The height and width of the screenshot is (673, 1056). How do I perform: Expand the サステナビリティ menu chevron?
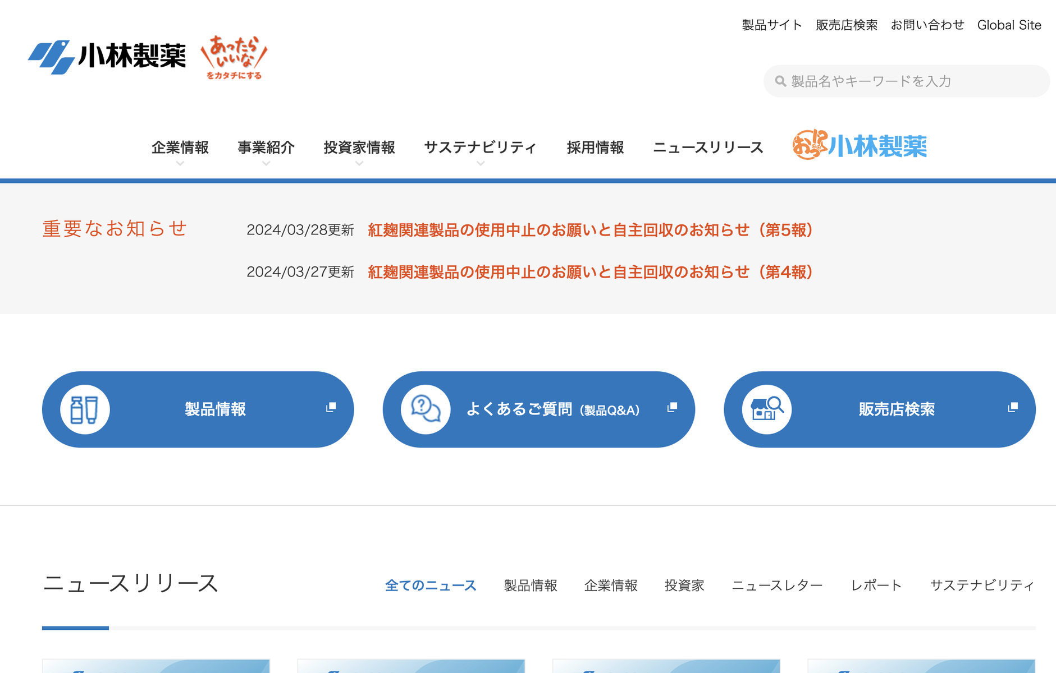click(x=481, y=164)
